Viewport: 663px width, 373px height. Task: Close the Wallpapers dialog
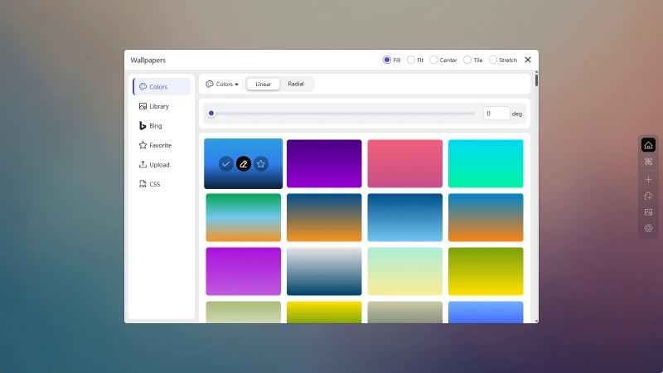click(x=528, y=60)
